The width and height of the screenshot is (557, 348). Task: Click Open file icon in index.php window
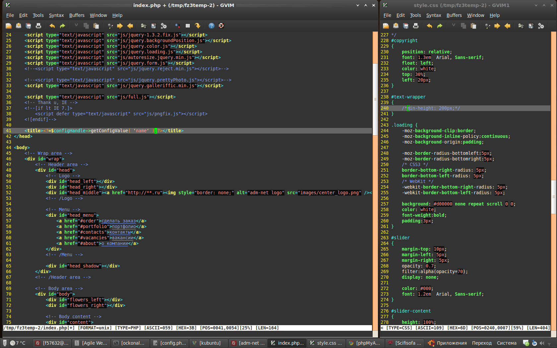tap(9, 26)
